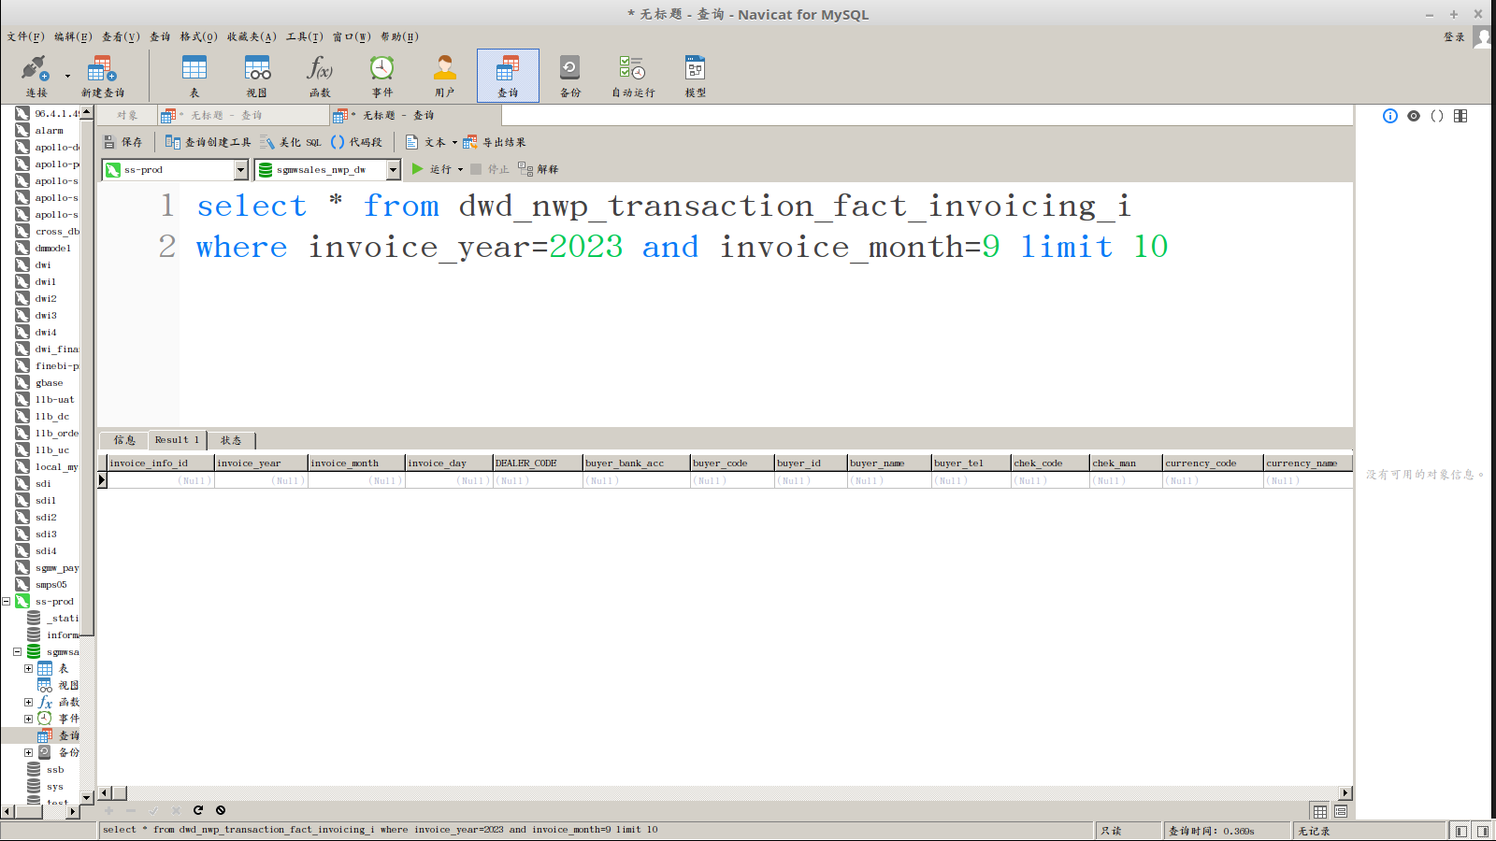Open the 备份 (Backup) section
The height and width of the screenshot is (841, 1496).
point(569,75)
